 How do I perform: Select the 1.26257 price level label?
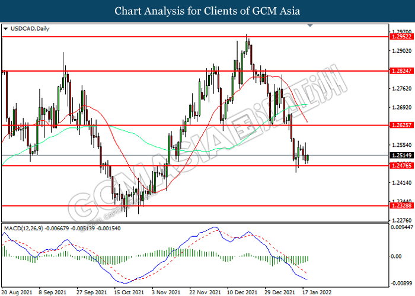(x=401, y=125)
